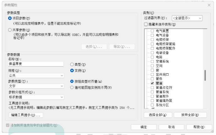Screen dimensions: 216x135
Task: Check the 管道占位符 category checkbox
Action: (x=152, y=87)
